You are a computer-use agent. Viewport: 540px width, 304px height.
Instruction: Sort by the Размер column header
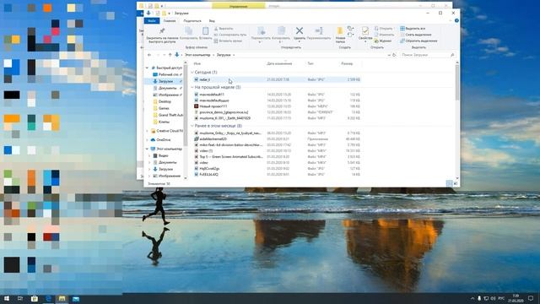click(347, 63)
